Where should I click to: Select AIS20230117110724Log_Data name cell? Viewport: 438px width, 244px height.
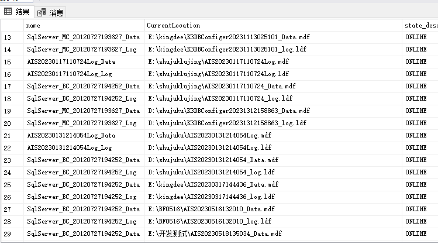pos(71,62)
